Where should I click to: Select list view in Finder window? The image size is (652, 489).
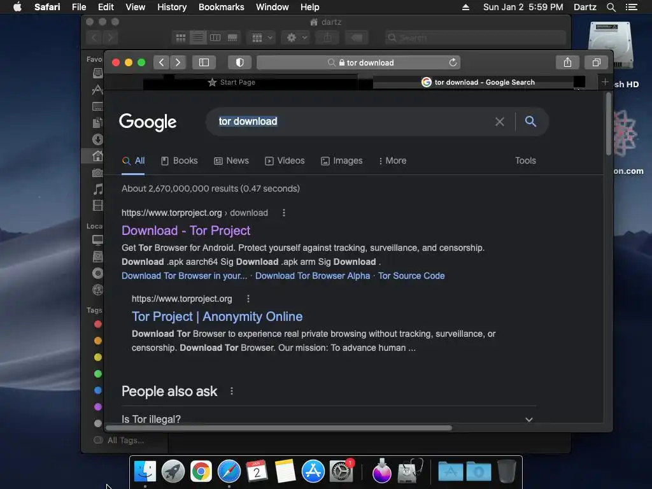tap(198, 38)
